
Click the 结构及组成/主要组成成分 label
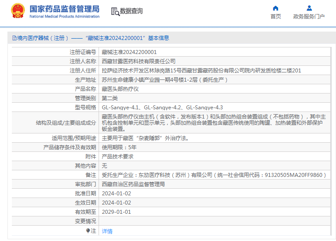tap(66, 123)
